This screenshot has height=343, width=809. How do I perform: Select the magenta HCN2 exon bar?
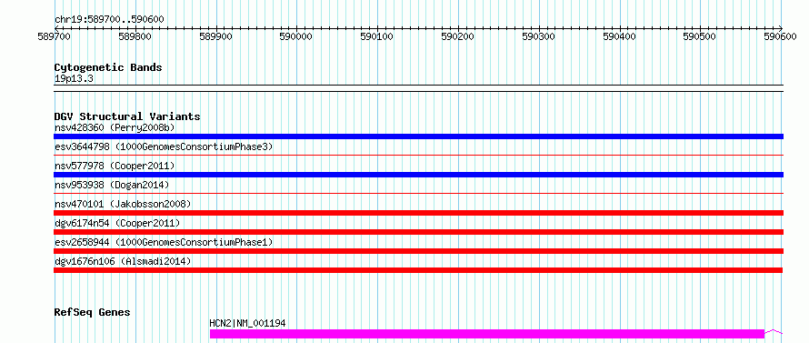click(x=487, y=334)
